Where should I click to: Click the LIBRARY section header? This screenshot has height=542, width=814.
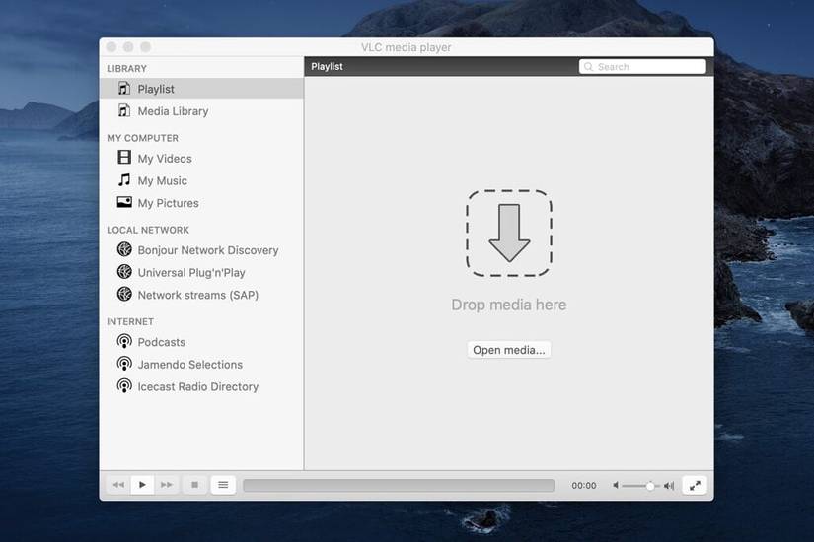[x=126, y=68]
